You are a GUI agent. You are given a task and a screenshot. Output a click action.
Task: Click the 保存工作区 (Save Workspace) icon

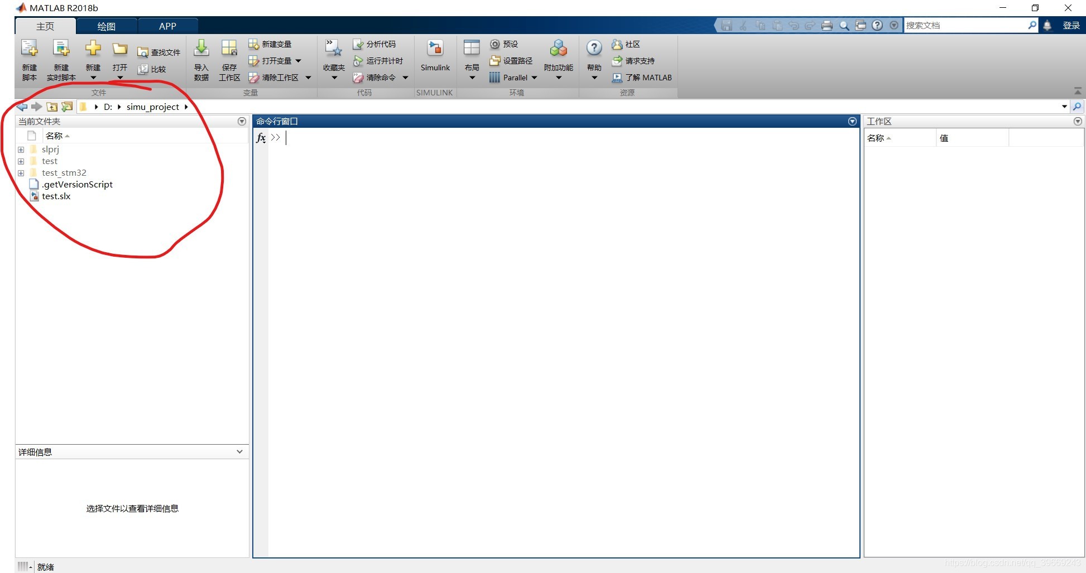(229, 49)
